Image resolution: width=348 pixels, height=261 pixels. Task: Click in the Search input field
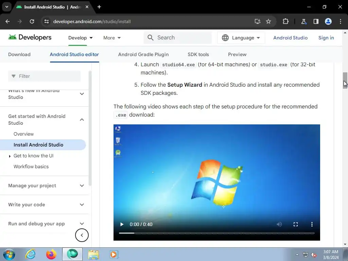pyautogui.click(x=177, y=37)
